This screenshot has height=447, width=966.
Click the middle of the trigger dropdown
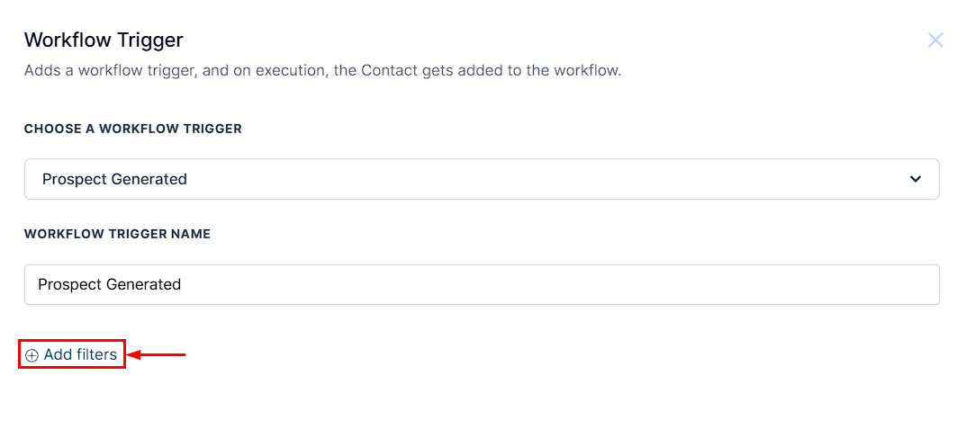pos(482,179)
